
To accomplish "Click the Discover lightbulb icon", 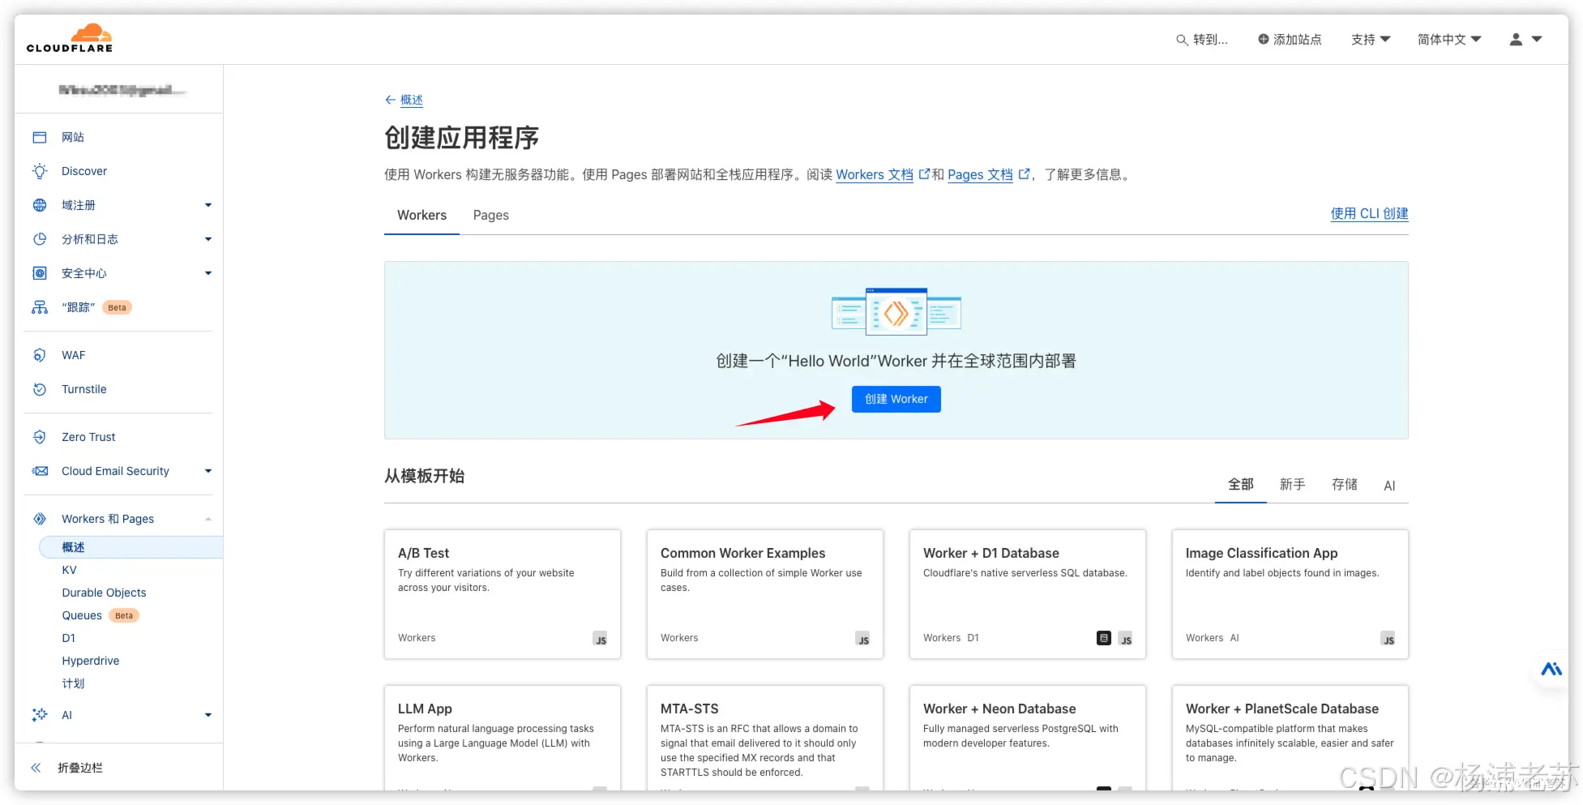I will (40, 171).
